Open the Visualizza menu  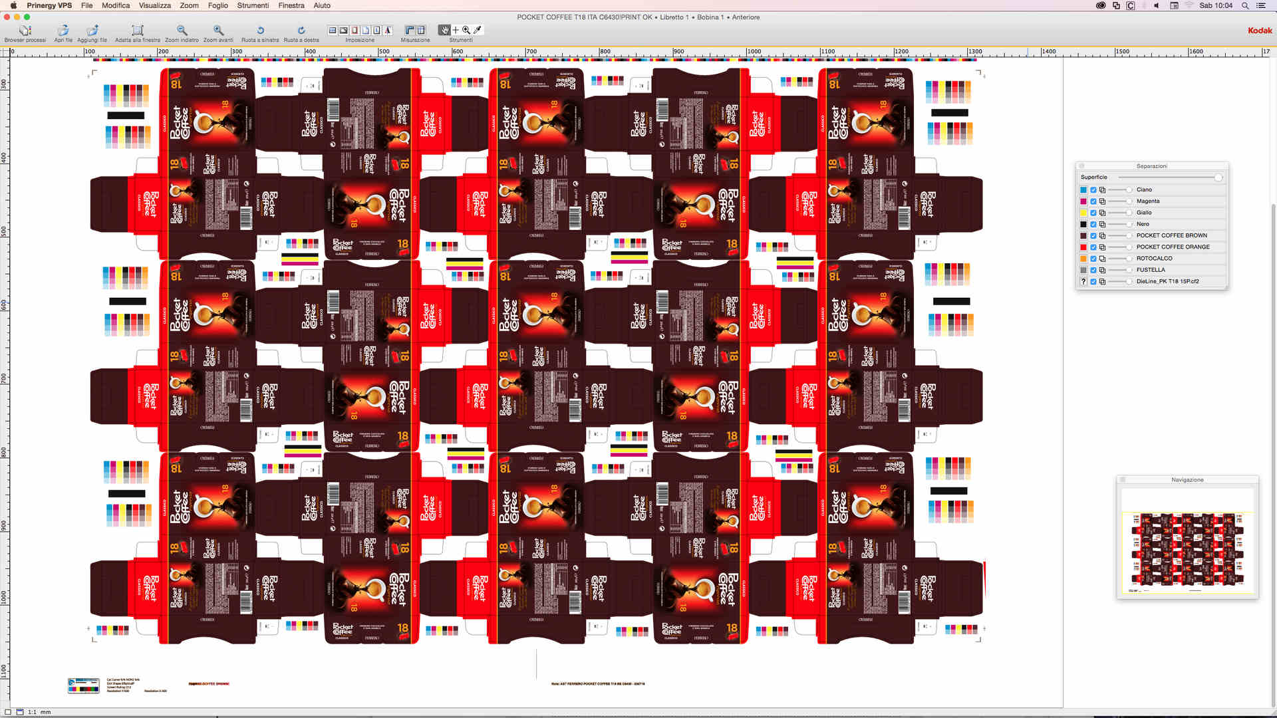155,5
